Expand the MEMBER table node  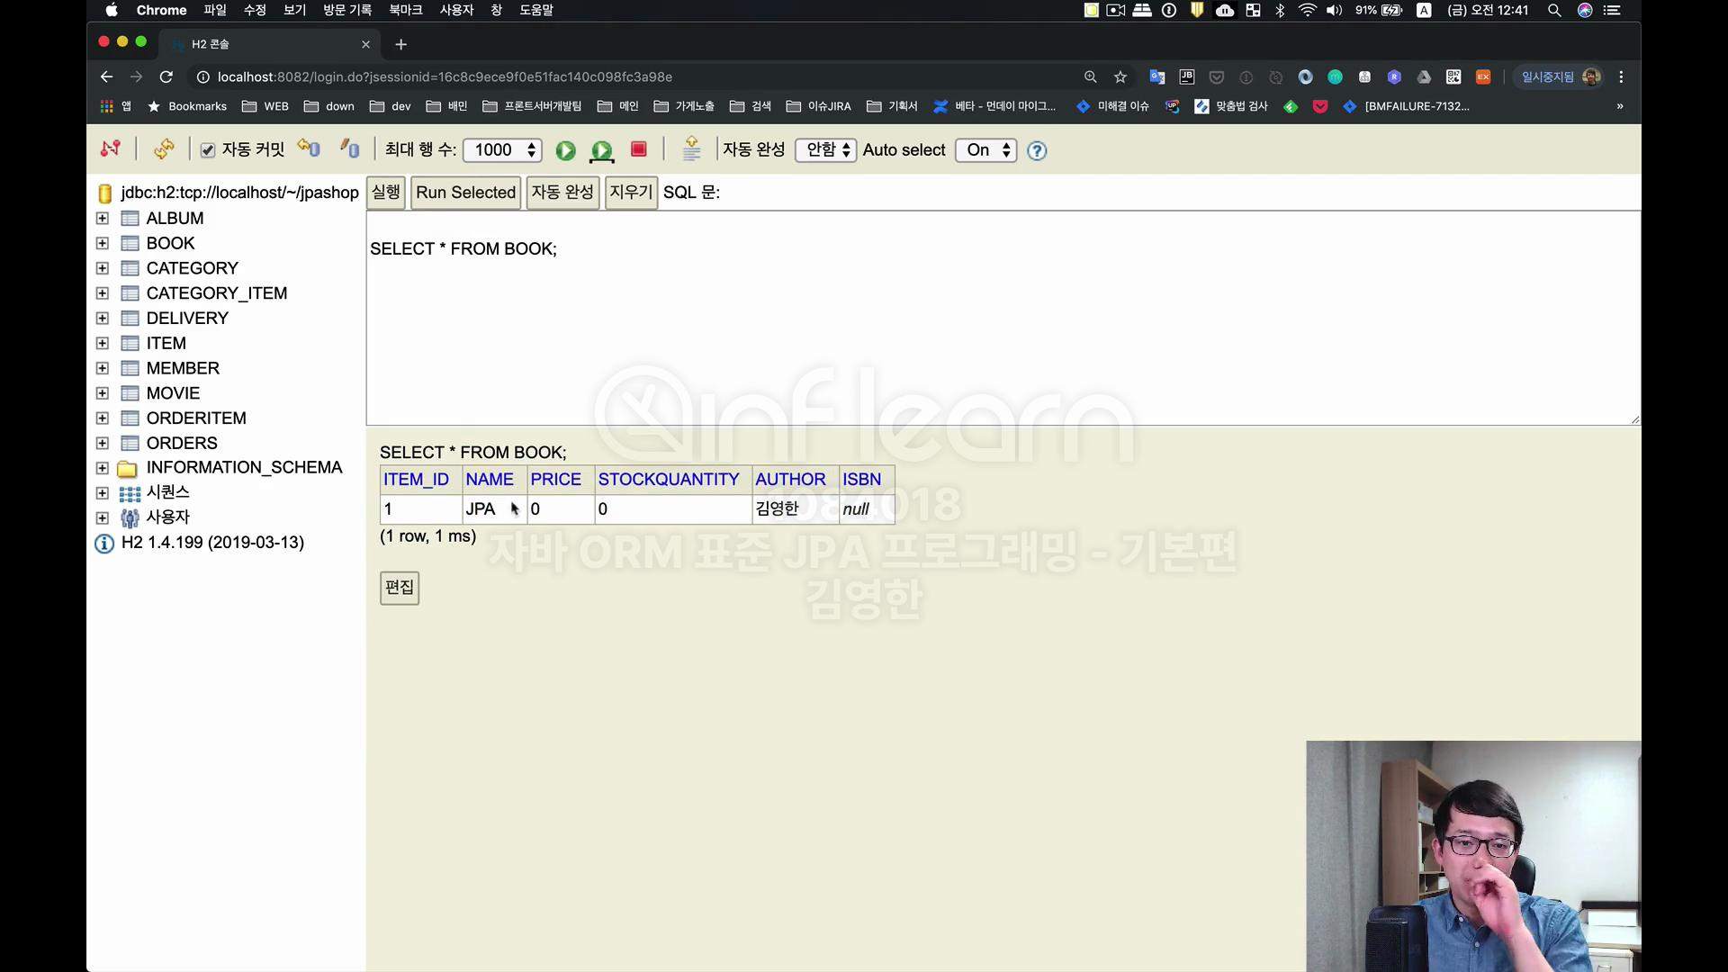pos(103,368)
